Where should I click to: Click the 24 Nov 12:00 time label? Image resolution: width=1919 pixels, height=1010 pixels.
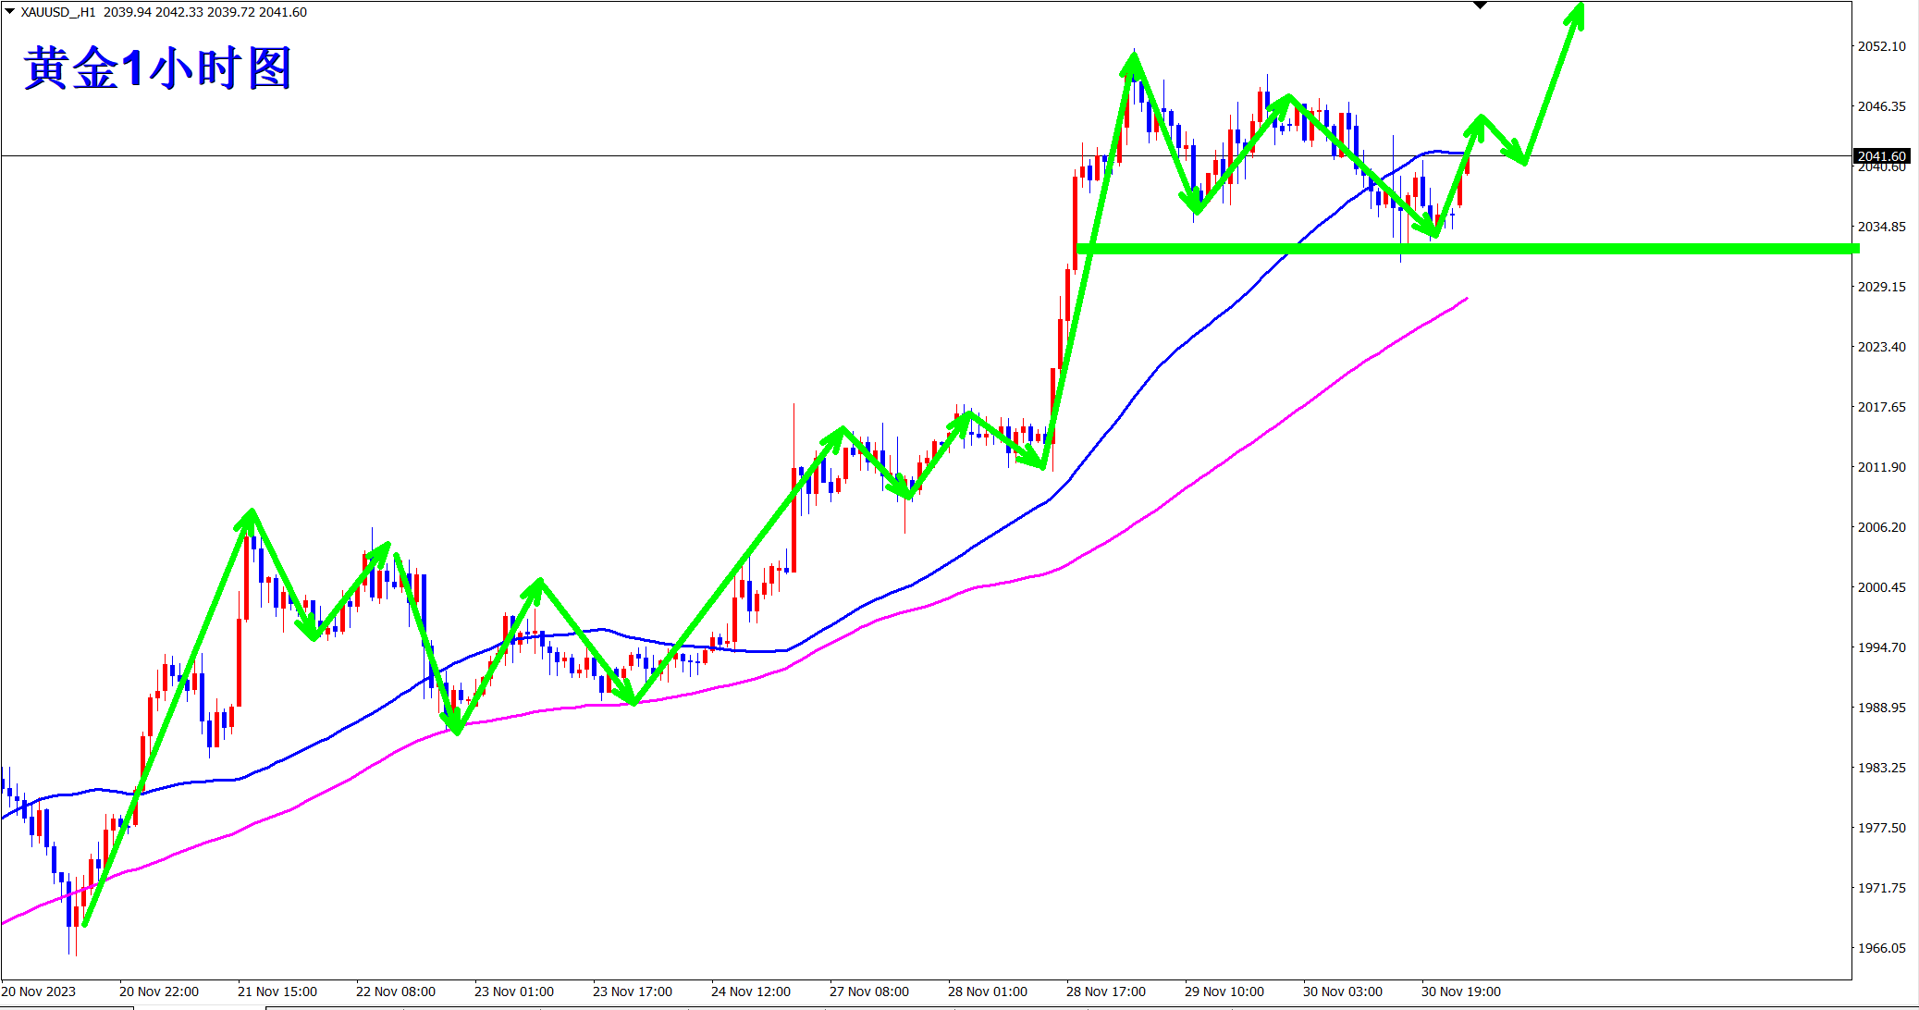(750, 992)
